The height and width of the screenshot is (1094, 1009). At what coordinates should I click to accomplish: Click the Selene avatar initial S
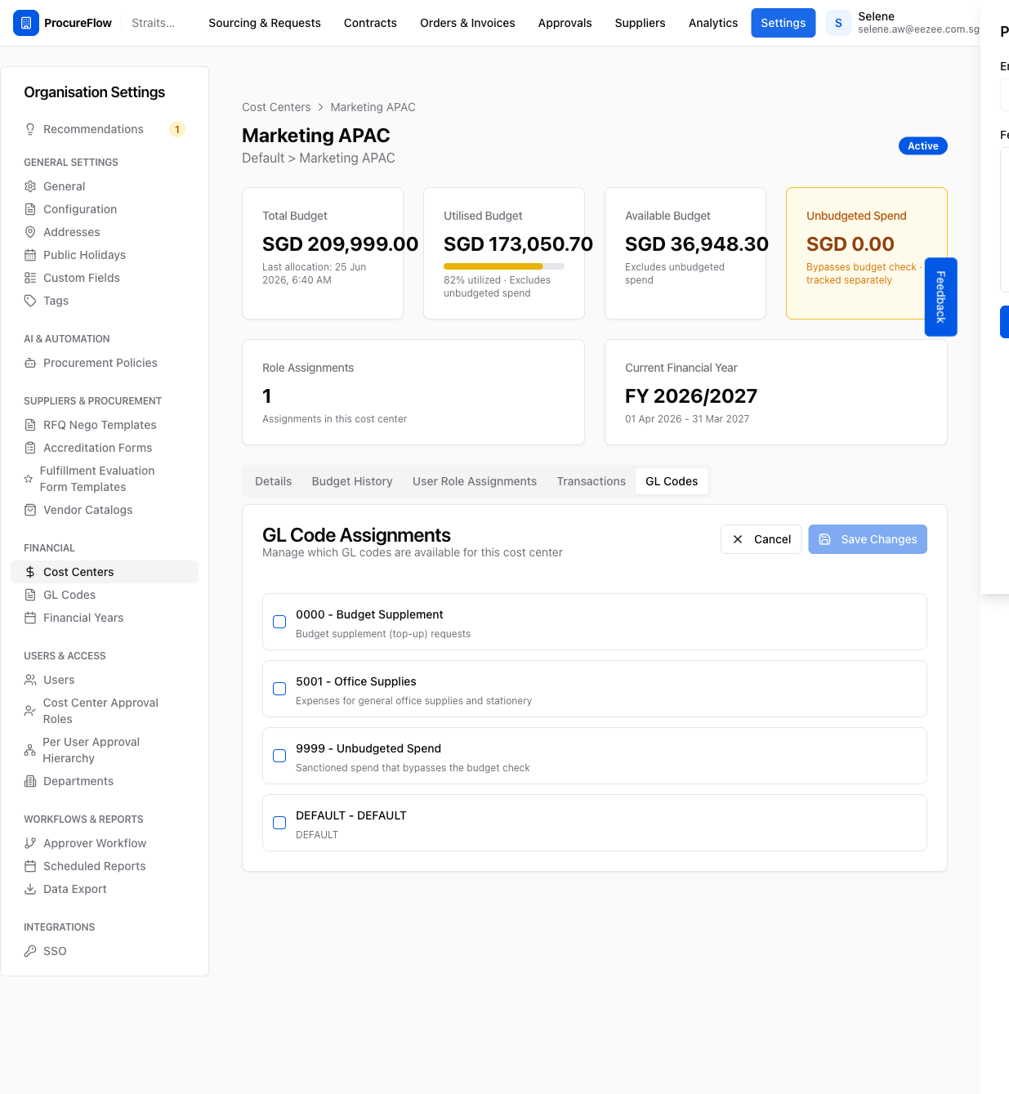click(x=838, y=23)
